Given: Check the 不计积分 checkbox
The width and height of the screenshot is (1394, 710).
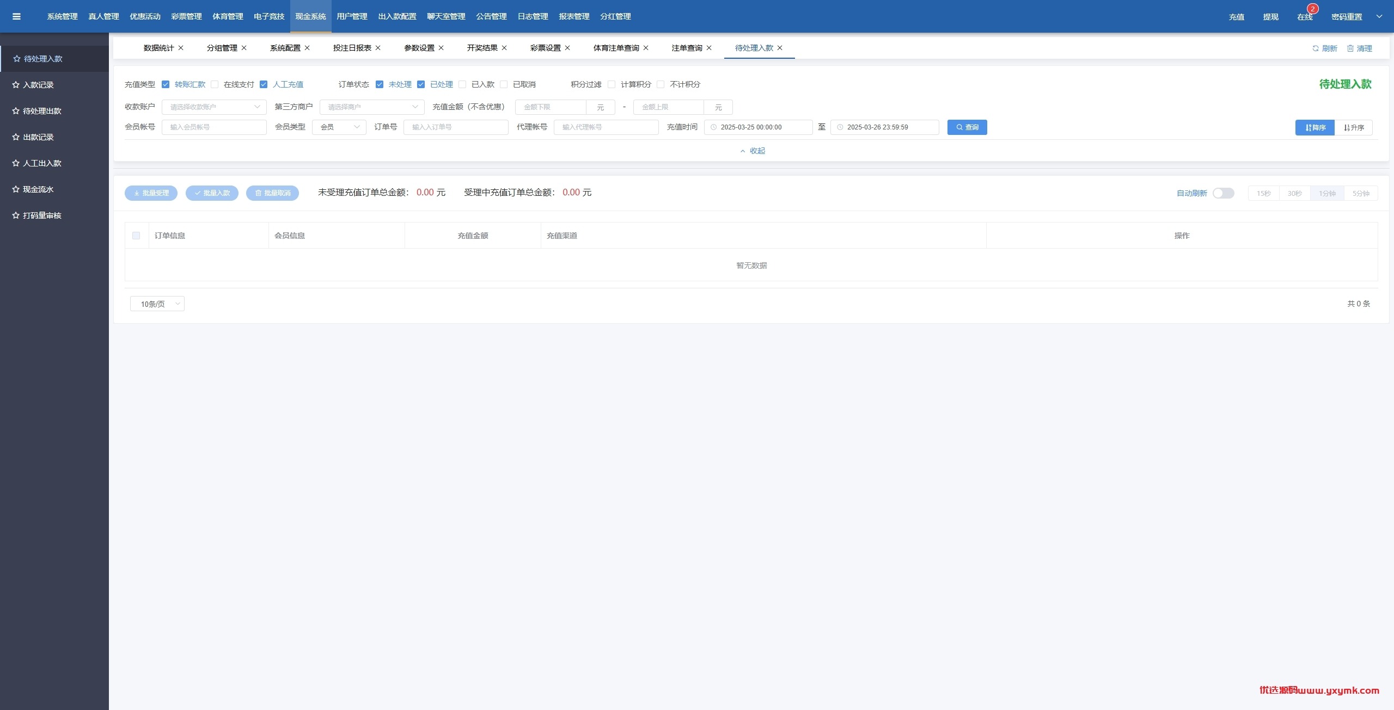Looking at the screenshot, I should 661,84.
